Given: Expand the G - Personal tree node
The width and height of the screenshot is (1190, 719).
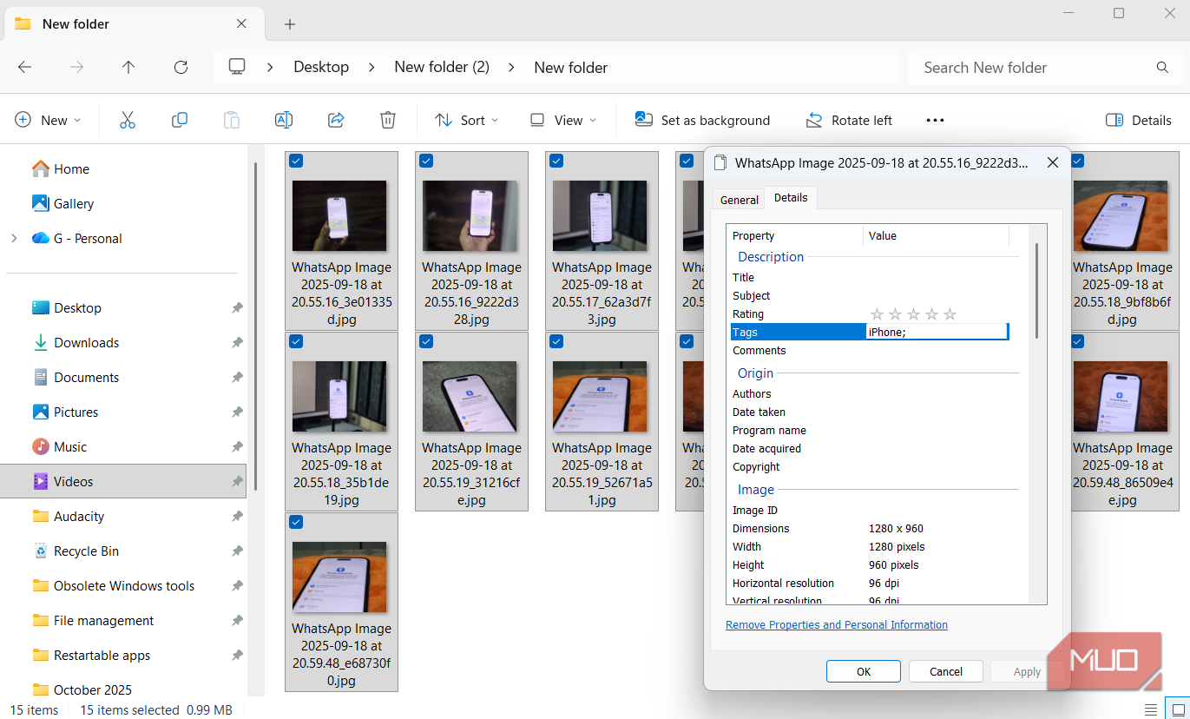Looking at the screenshot, I should (14, 238).
